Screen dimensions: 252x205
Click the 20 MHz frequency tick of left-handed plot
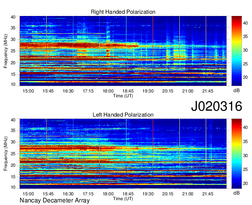[x=13, y=165]
